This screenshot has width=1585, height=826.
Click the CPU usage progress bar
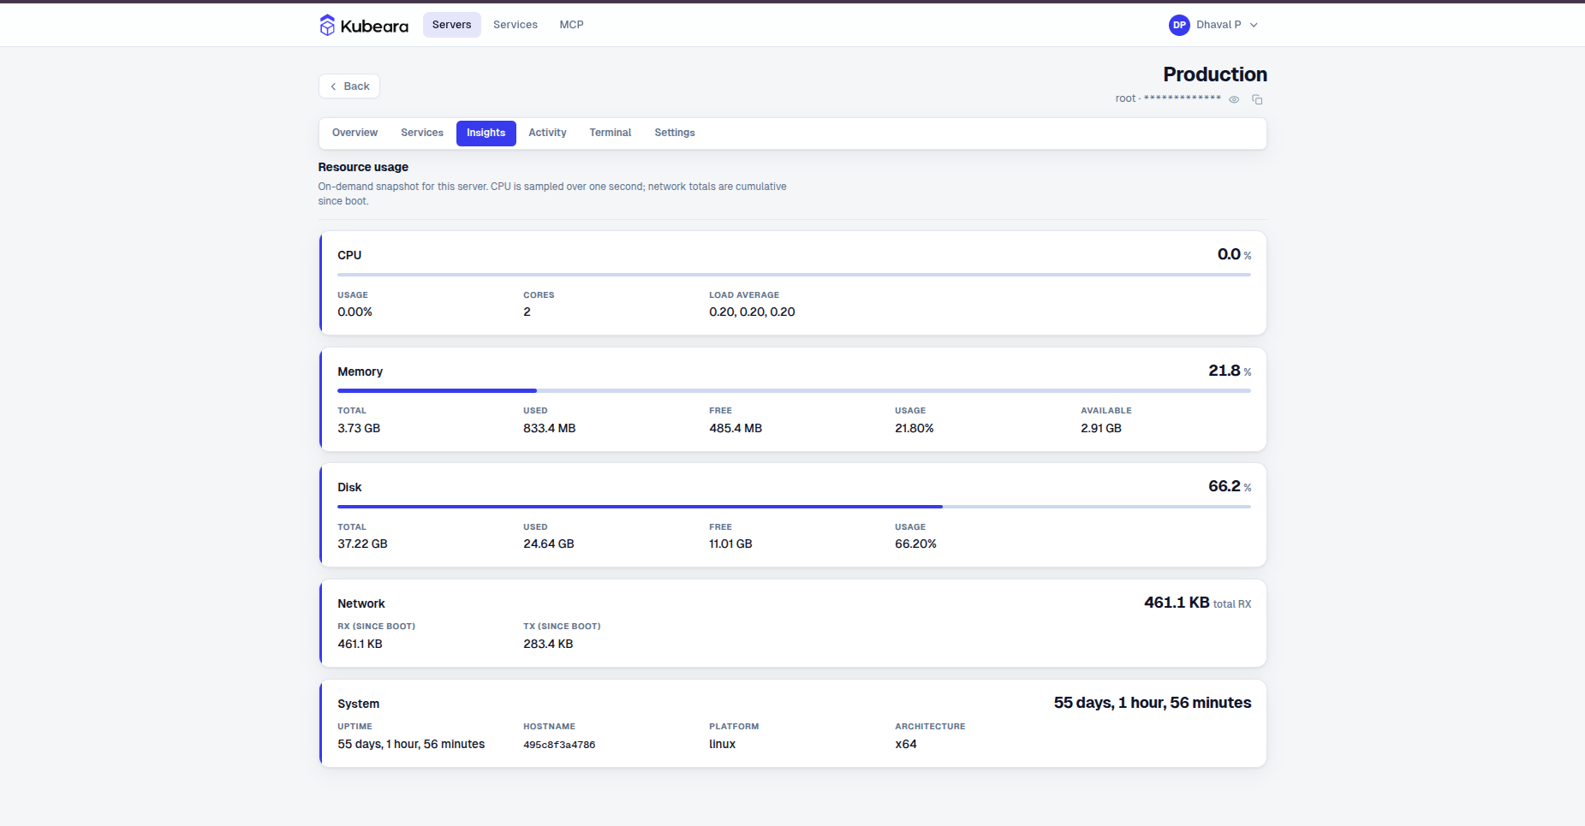[794, 275]
